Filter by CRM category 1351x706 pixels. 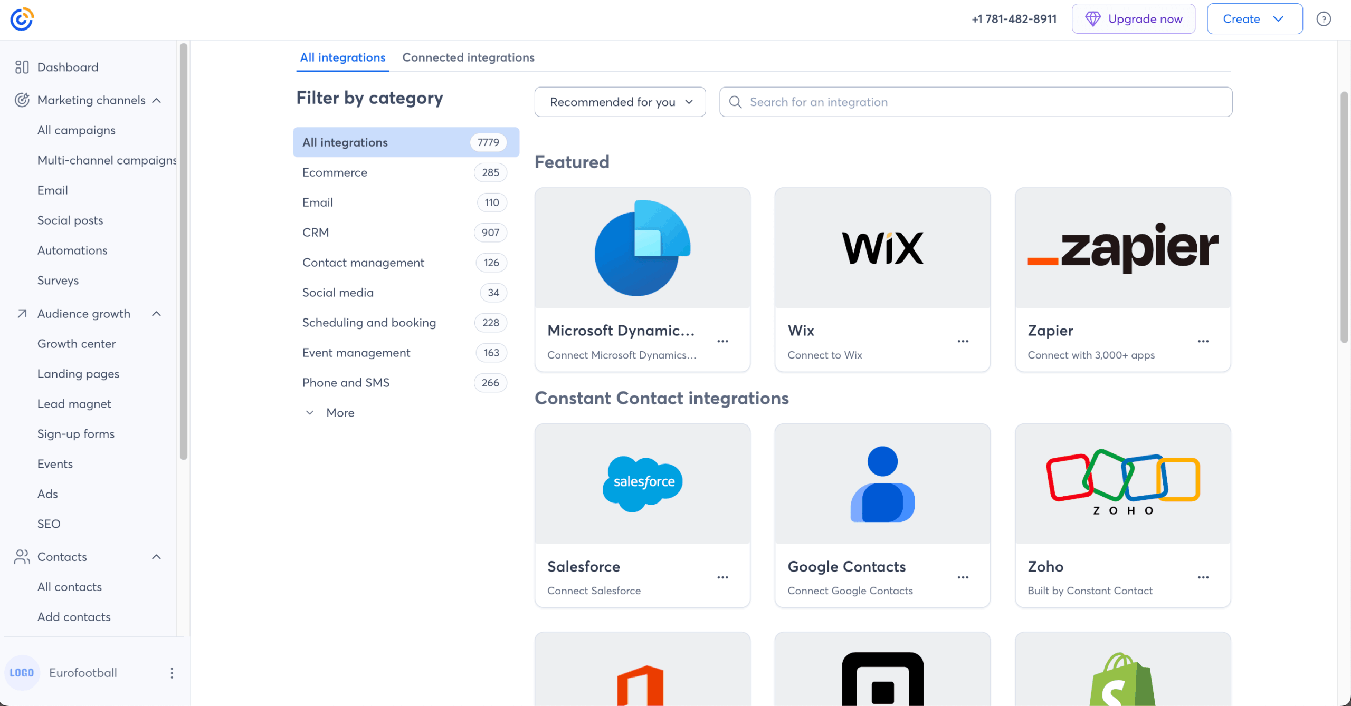(406, 233)
